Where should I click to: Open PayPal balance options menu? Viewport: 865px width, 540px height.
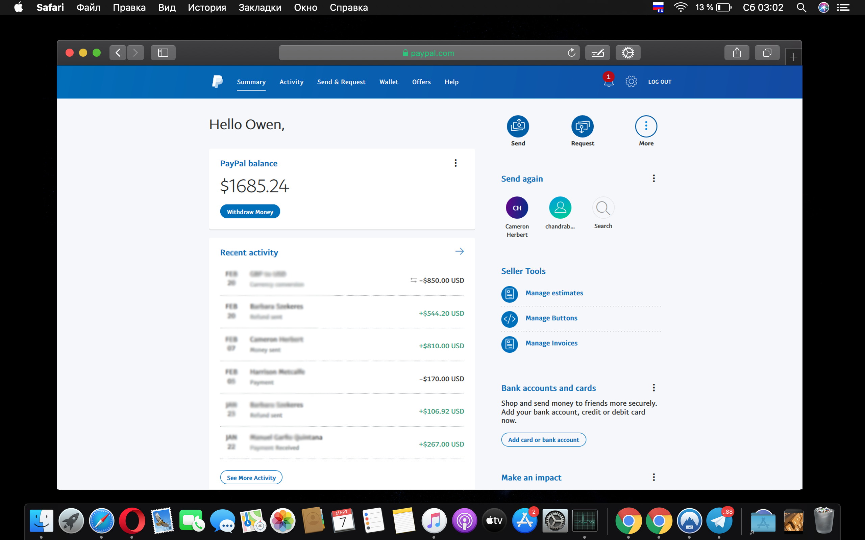coord(455,163)
